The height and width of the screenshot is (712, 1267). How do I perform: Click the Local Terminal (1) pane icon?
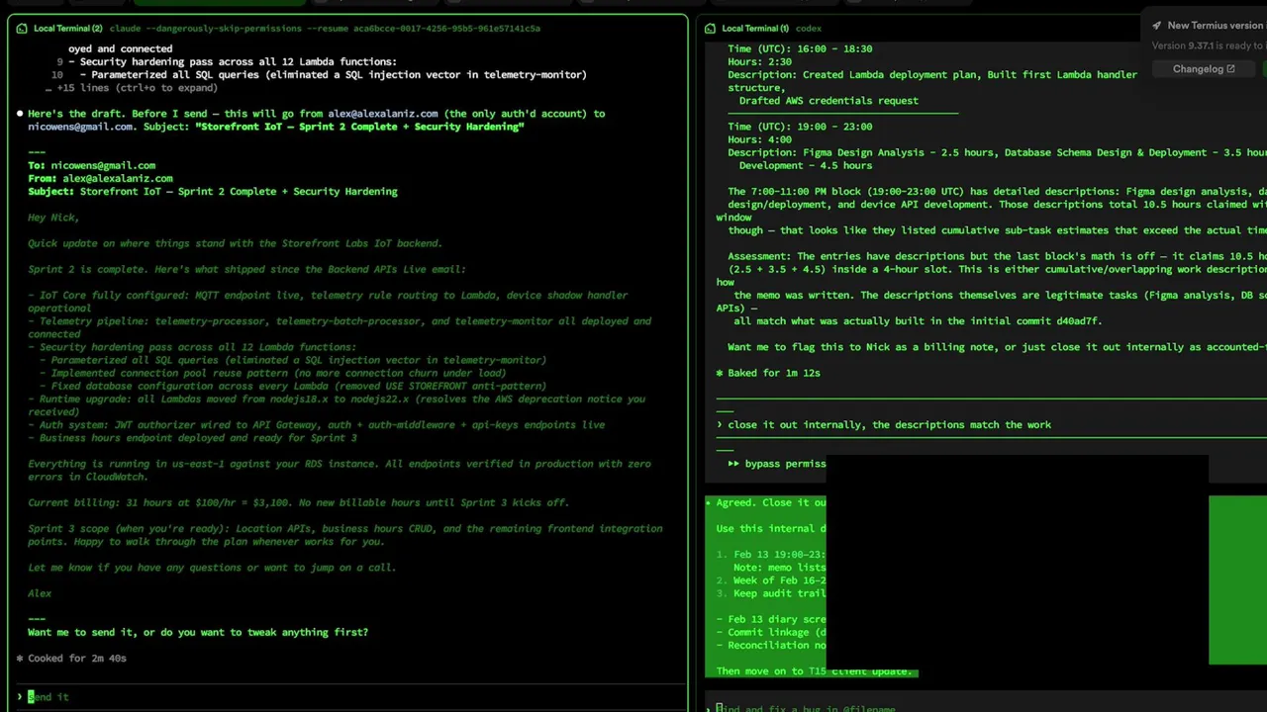tap(710, 29)
